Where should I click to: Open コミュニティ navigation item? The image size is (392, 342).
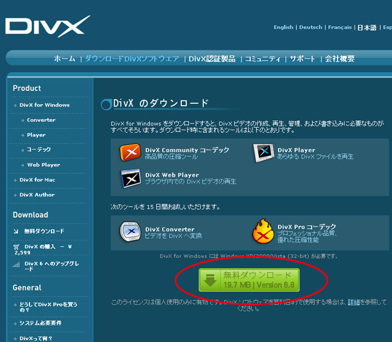tap(263, 59)
